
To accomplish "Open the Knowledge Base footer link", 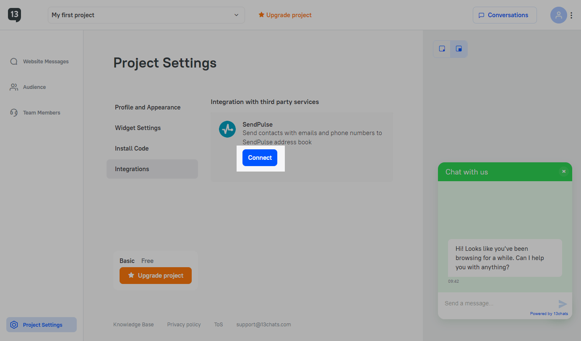I will pos(133,325).
